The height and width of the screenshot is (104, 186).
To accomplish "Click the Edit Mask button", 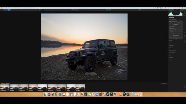I will [x=176, y=38].
